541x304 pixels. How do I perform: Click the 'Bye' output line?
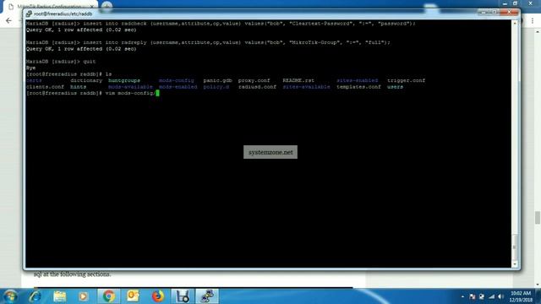point(30,68)
